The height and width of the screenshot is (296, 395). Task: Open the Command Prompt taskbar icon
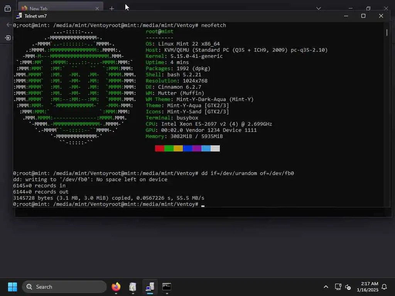point(167,287)
